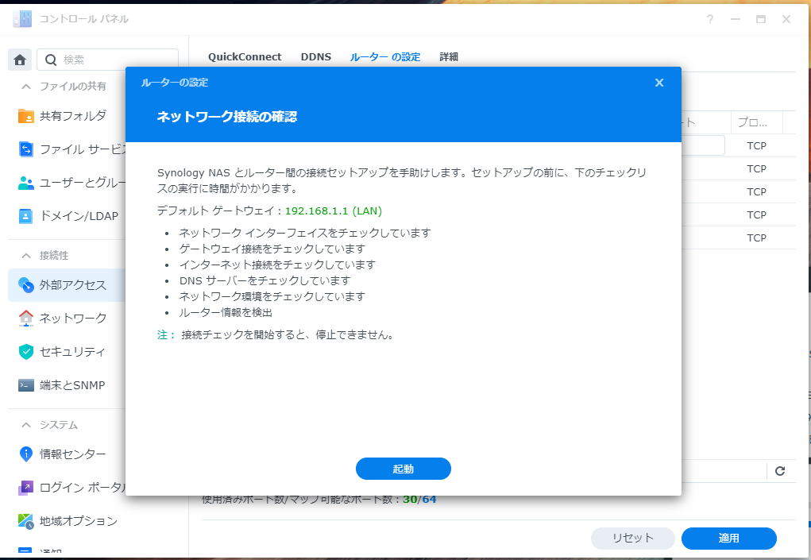Click the 適用 button
811x560 pixels.
pyautogui.click(x=728, y=538)
